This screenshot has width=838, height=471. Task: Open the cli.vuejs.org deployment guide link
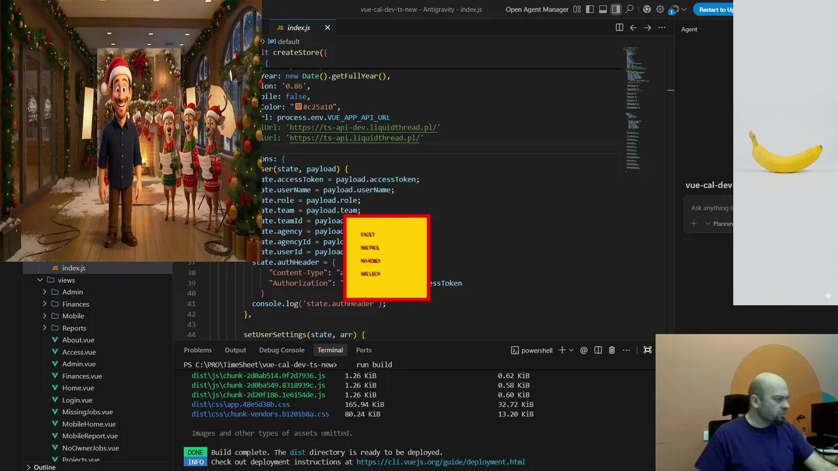[x=441, y=462]
